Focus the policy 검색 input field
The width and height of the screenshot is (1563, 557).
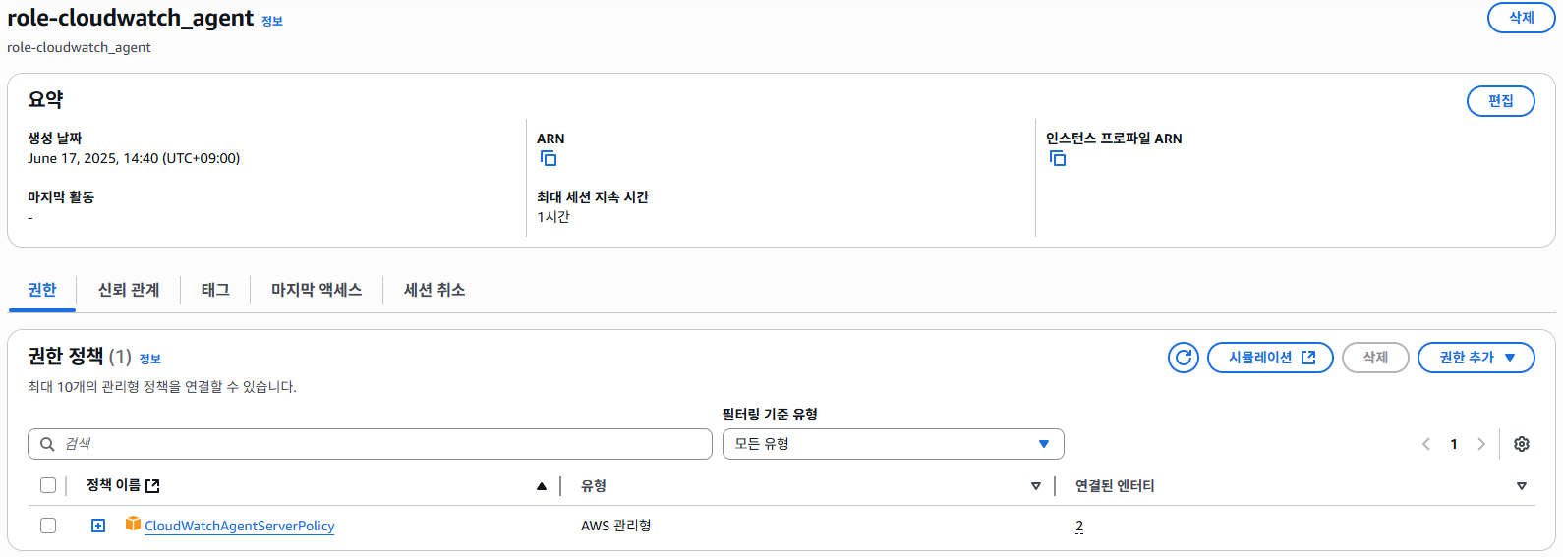(383, 444)
